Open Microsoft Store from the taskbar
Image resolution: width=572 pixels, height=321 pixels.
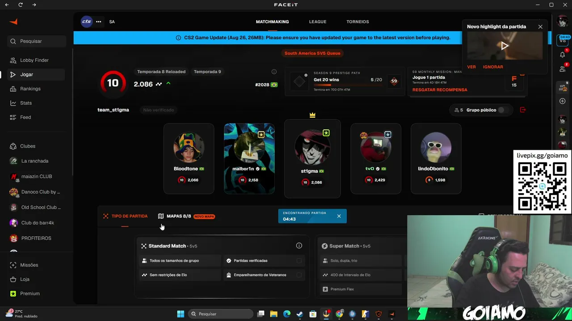[x=313, y=314]
